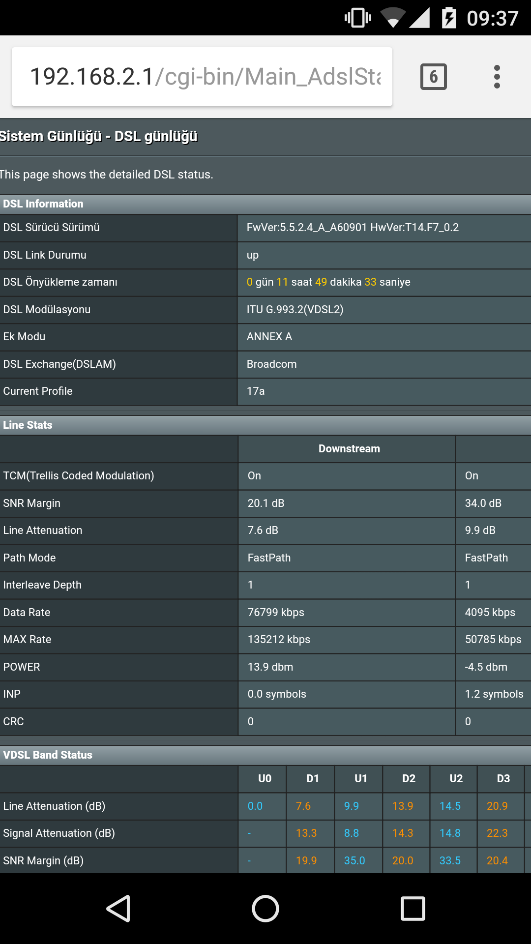Tap the vibrate mode status icon

tap(358, 18)
